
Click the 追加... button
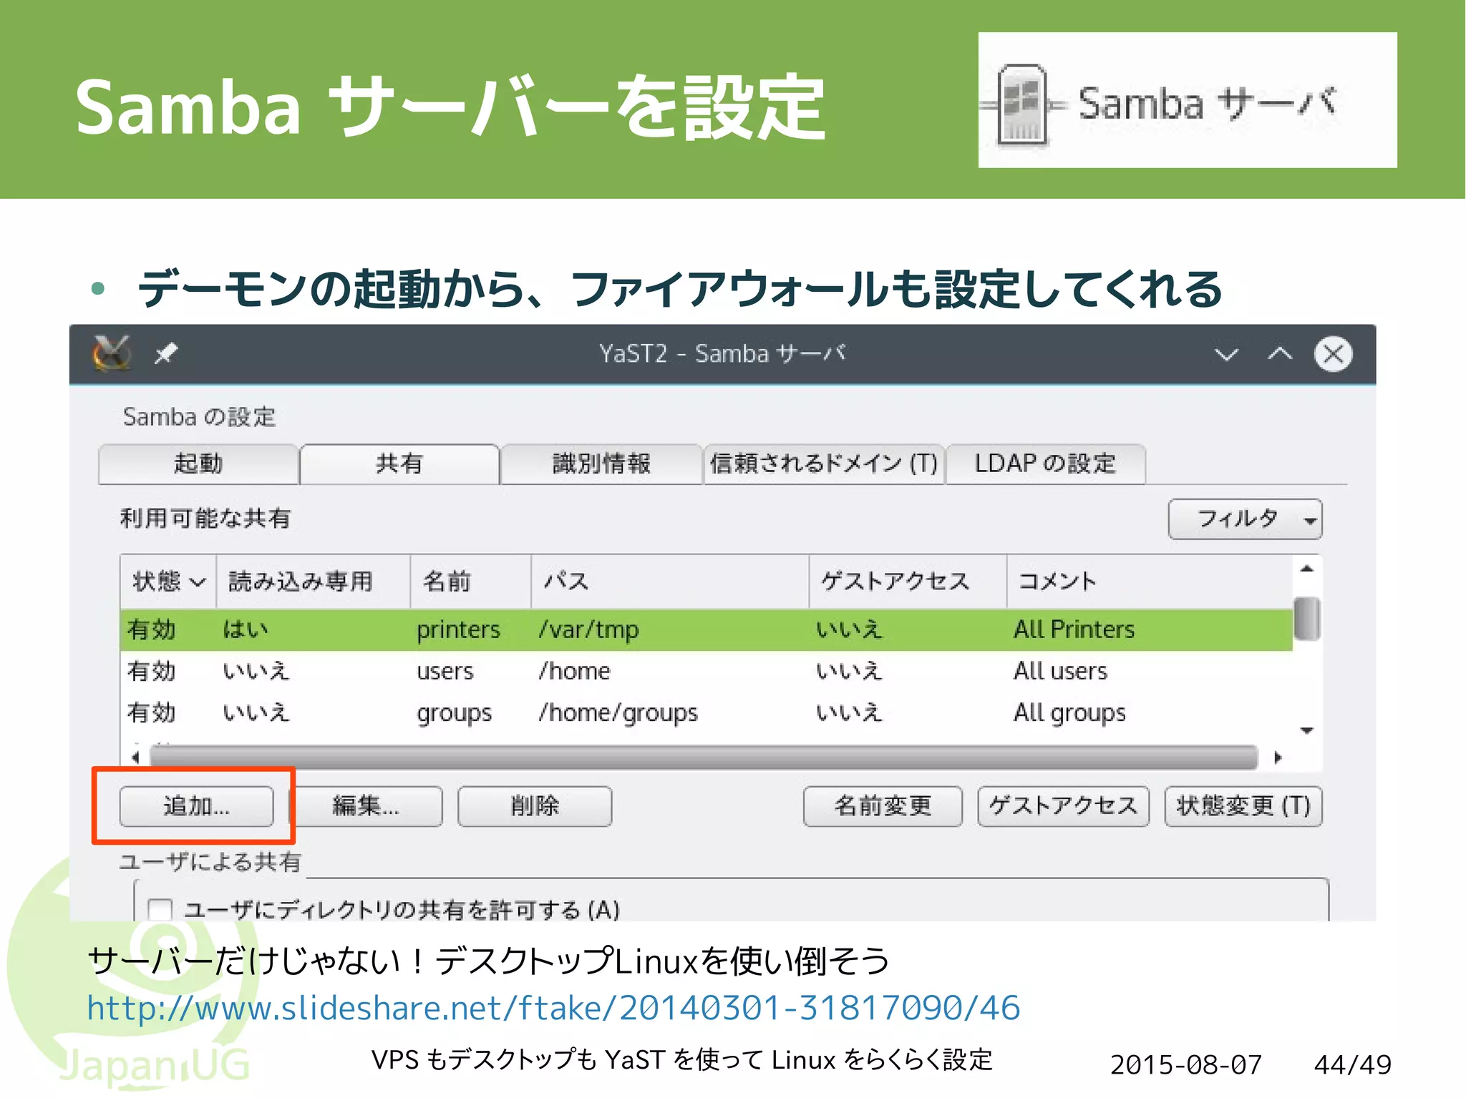[196, 806]
